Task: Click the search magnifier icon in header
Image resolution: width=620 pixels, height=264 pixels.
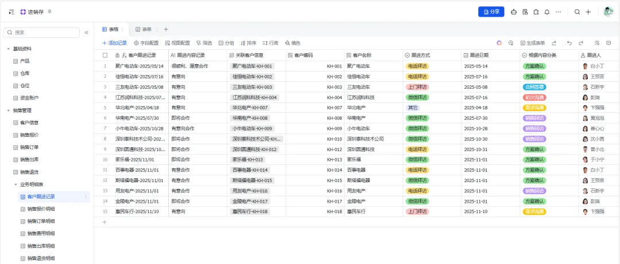Action: 577,12
